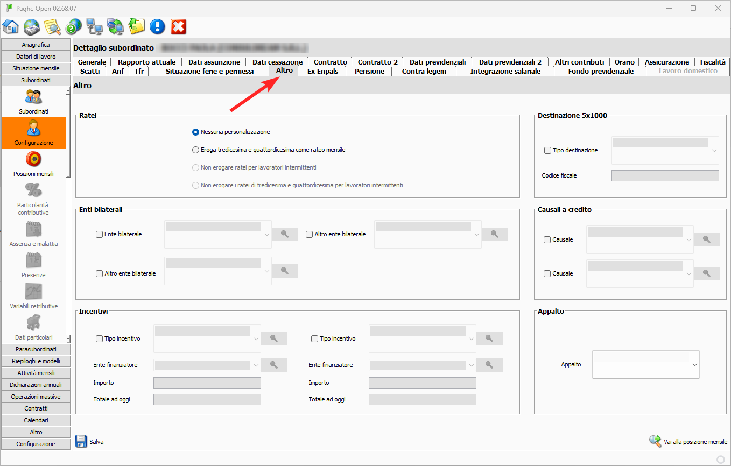This screenshot has width=731, height=466.
Task: Select Eroga tredicesima e quattordicesima come rateo mensile
Action: coord(196,150)
